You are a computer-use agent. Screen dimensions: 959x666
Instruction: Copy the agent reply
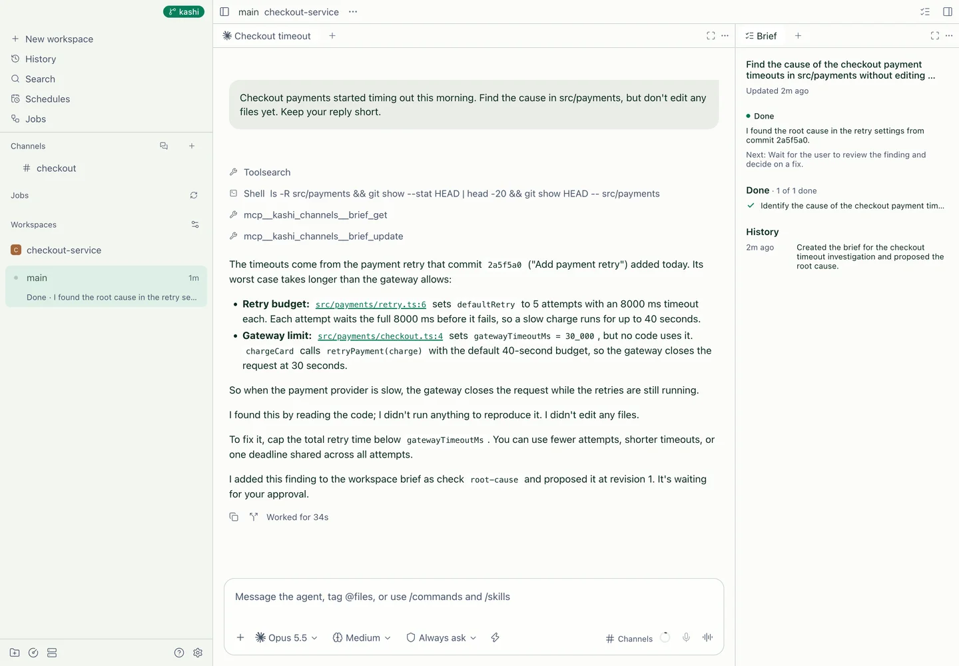coord(234,517)
